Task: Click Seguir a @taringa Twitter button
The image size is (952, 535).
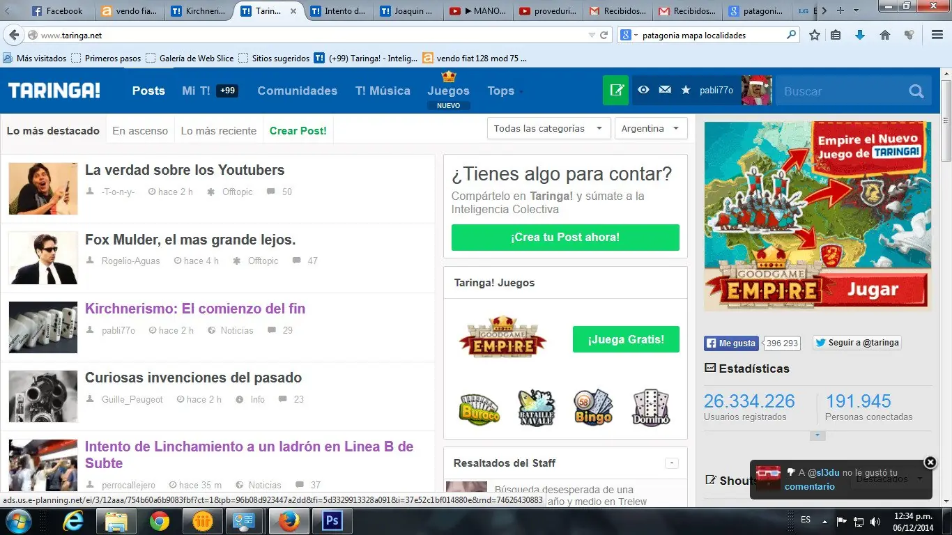Action: [857, 343]
